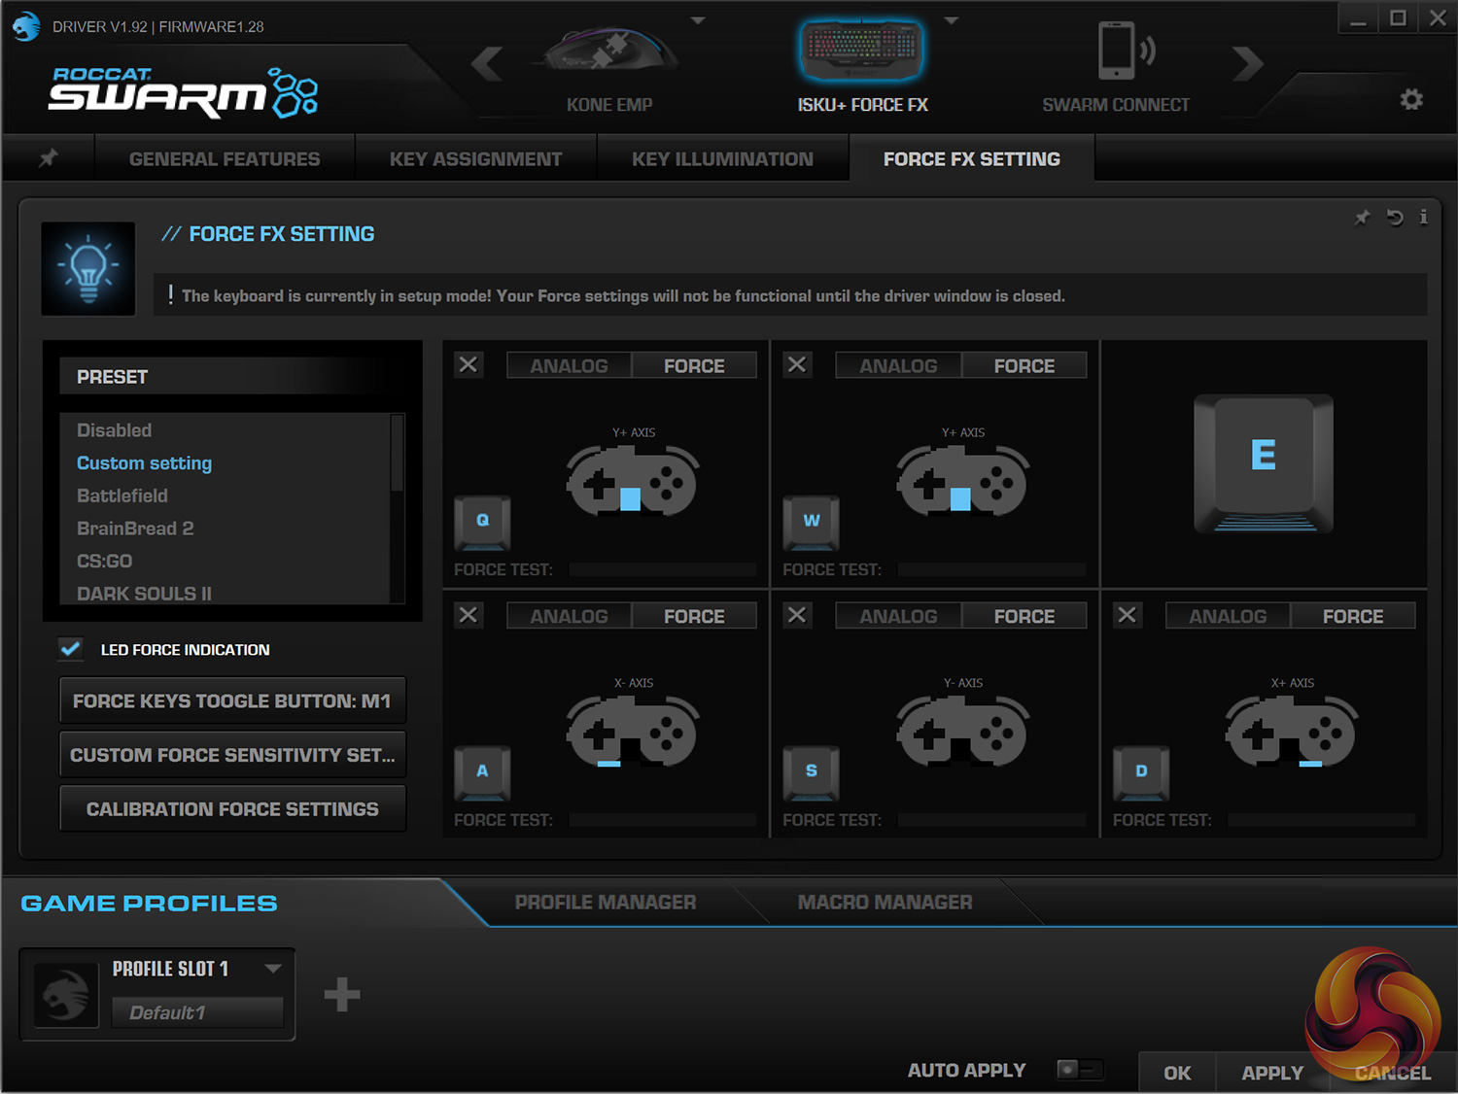The width and height of the screenshot is (1458, 1094).
Task: Remove the A key force assignment
Action: point(469,615)
